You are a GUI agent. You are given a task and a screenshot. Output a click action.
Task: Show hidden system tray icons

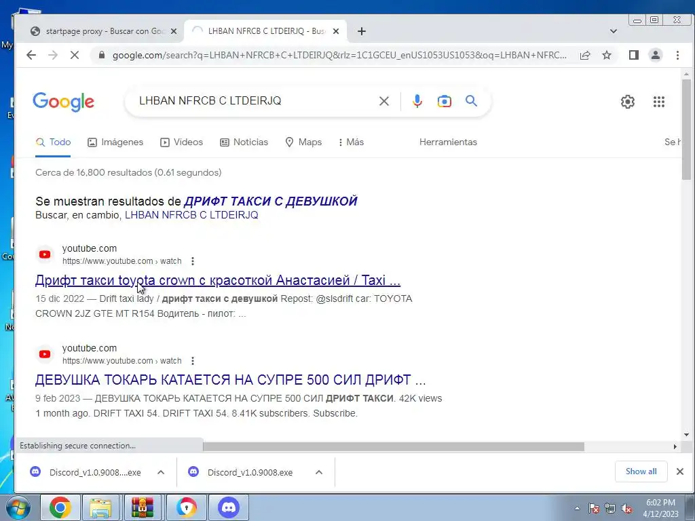577,509
